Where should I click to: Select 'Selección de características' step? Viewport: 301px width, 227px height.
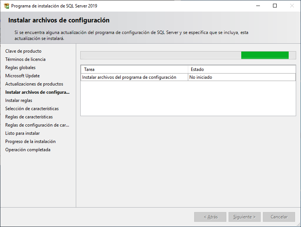(x=31, y=108)
